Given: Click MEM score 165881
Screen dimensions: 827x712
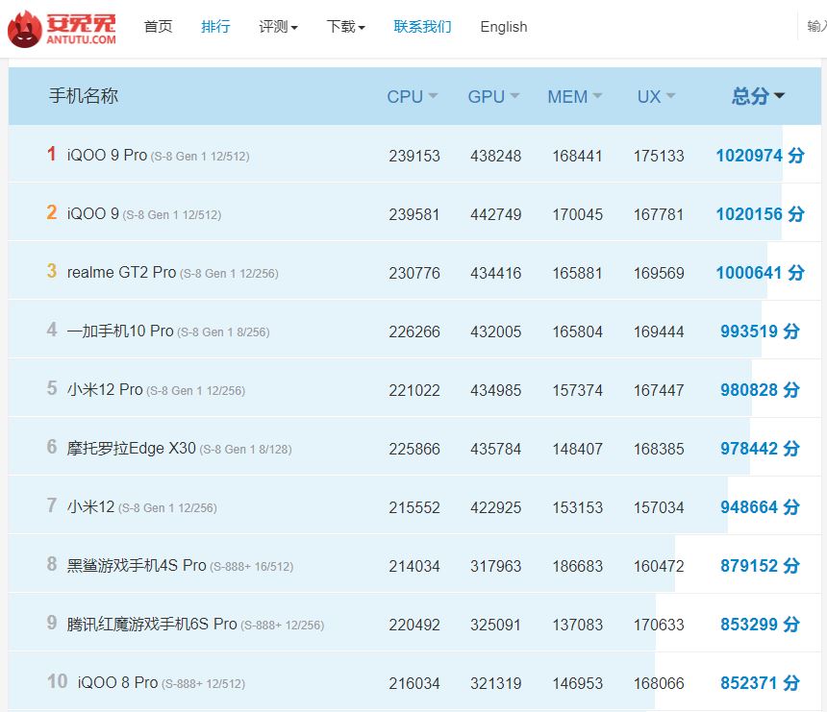Looking at the screenshot, I should [x=578, y=273].
